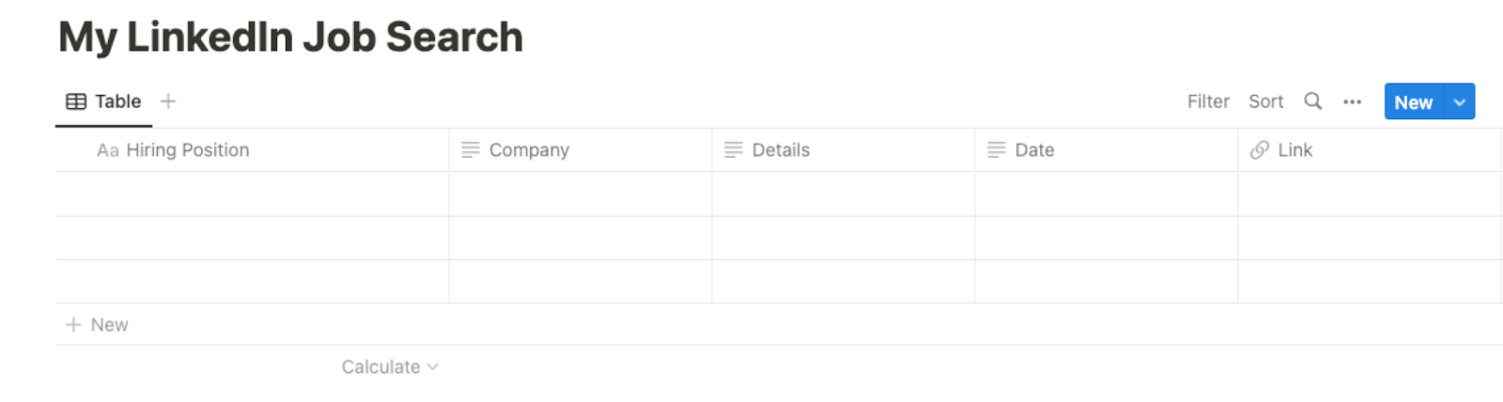
Task: Click the text icon beside Details header
Action: pyautogui.click(x=734, y=150)
